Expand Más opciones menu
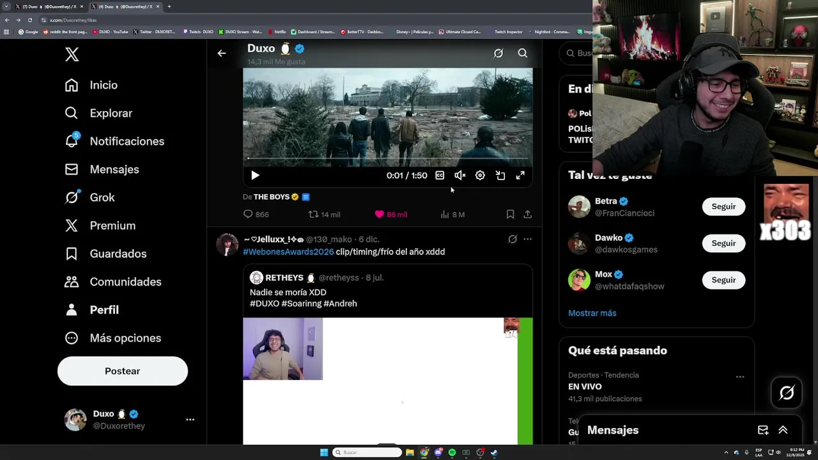Image resolution: width=818 pixels, height=460 pixels. pyautogui.click(x=112, y=338)
